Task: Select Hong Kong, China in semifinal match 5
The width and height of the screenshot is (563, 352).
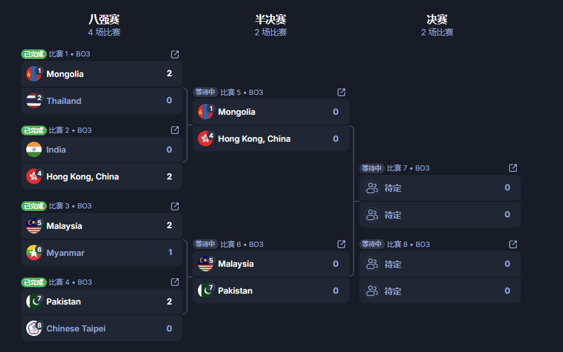Action: click(x=271, y=138)
